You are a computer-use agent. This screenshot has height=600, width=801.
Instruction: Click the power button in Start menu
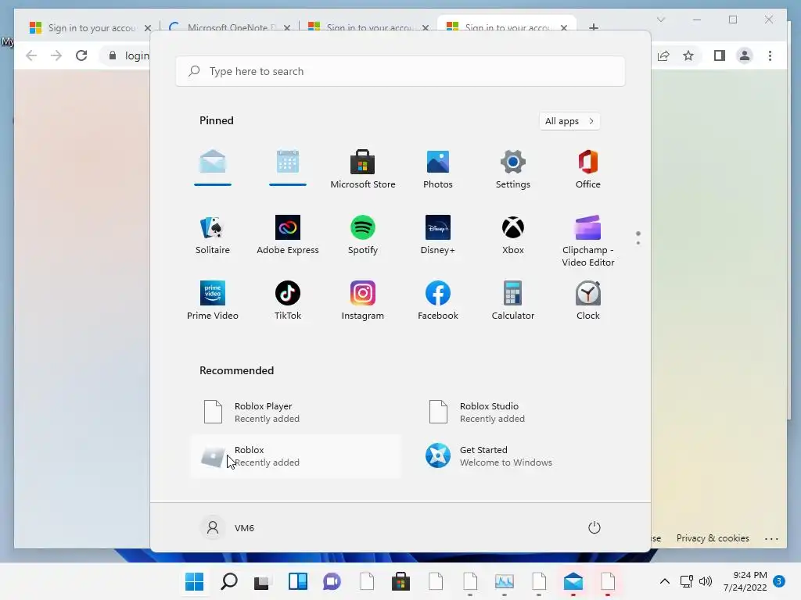pos(594,527)
